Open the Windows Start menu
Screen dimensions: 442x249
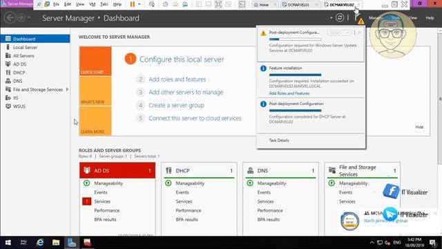point(8,243)
